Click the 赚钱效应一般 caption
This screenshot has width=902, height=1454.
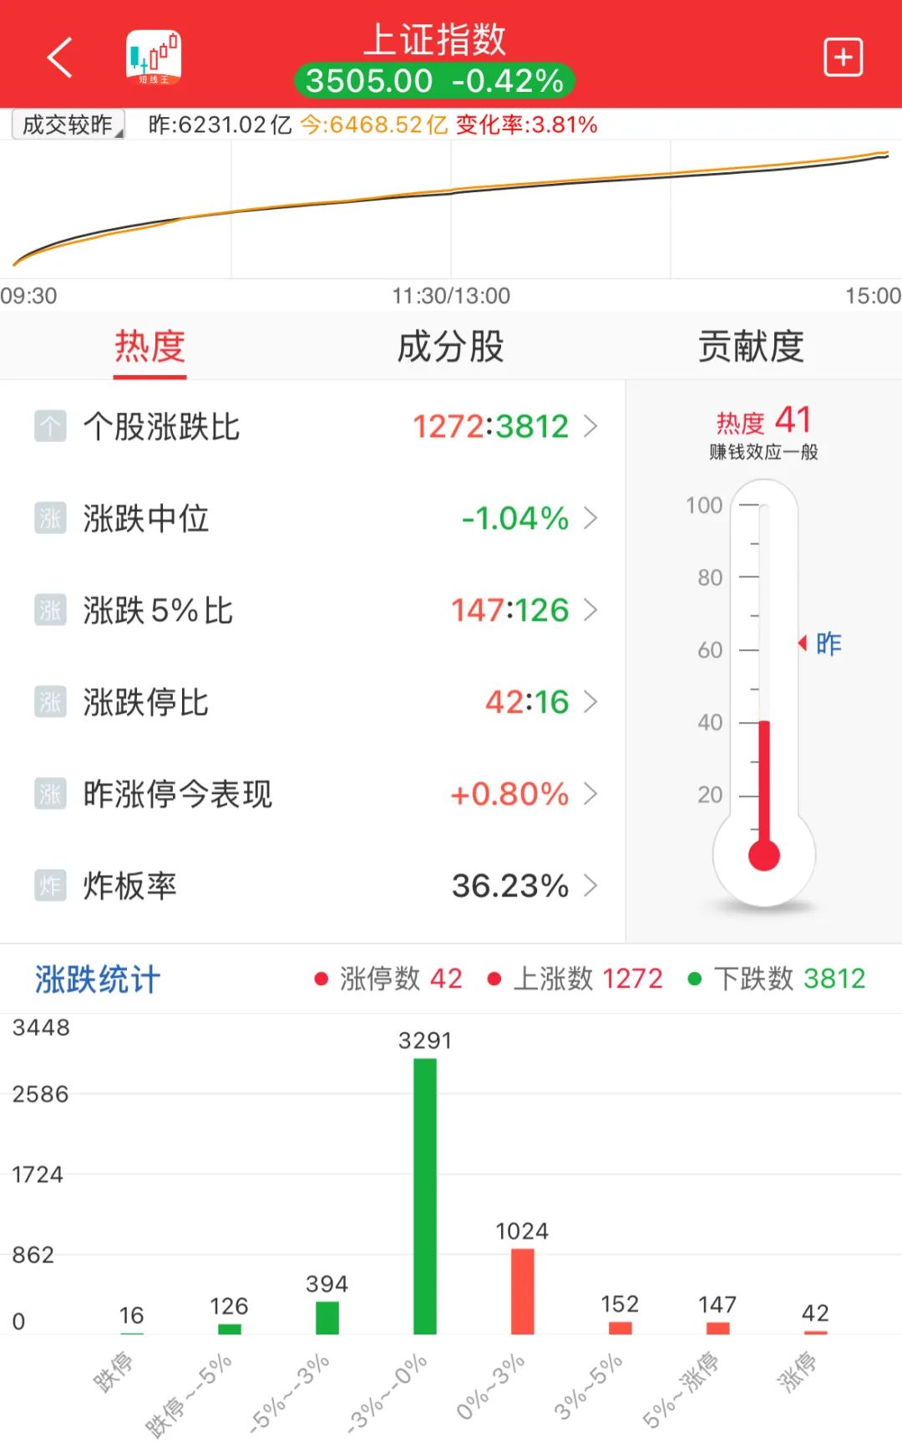click(763, 452)
